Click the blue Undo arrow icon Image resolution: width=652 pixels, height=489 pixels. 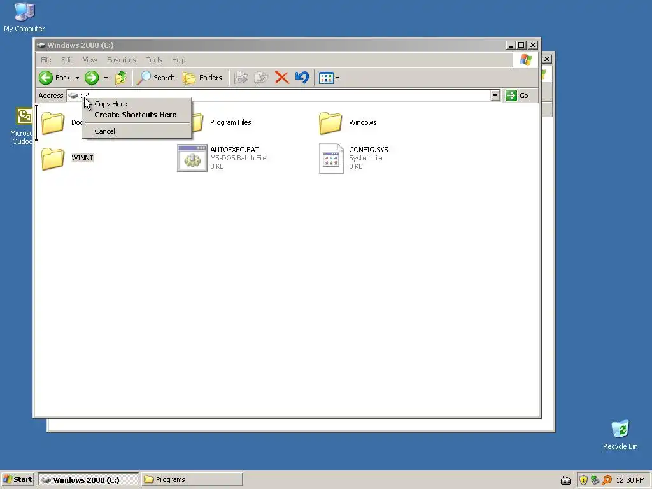pyautogui.click(x=302, y=78)
